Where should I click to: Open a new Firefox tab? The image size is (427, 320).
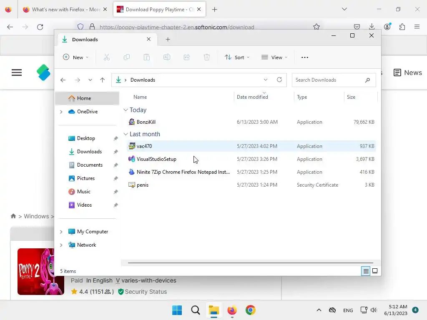[215, 10]
